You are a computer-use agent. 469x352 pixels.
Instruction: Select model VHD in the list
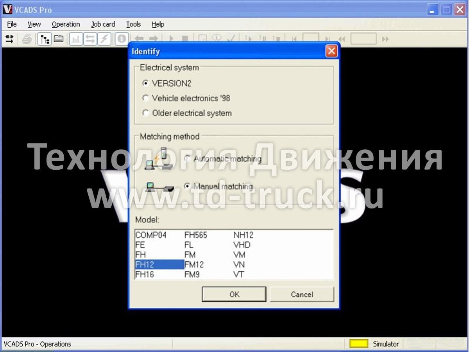[x=242, y=245]
